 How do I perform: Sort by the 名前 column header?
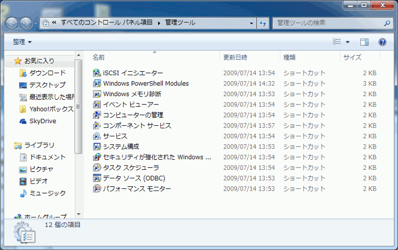click(x=99, y=57)
